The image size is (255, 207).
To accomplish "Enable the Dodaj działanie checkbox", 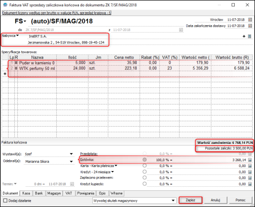I will tap(5, 201).
